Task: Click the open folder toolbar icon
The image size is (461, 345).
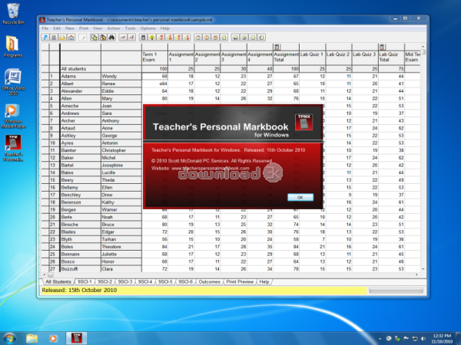Action: point(62,38)
